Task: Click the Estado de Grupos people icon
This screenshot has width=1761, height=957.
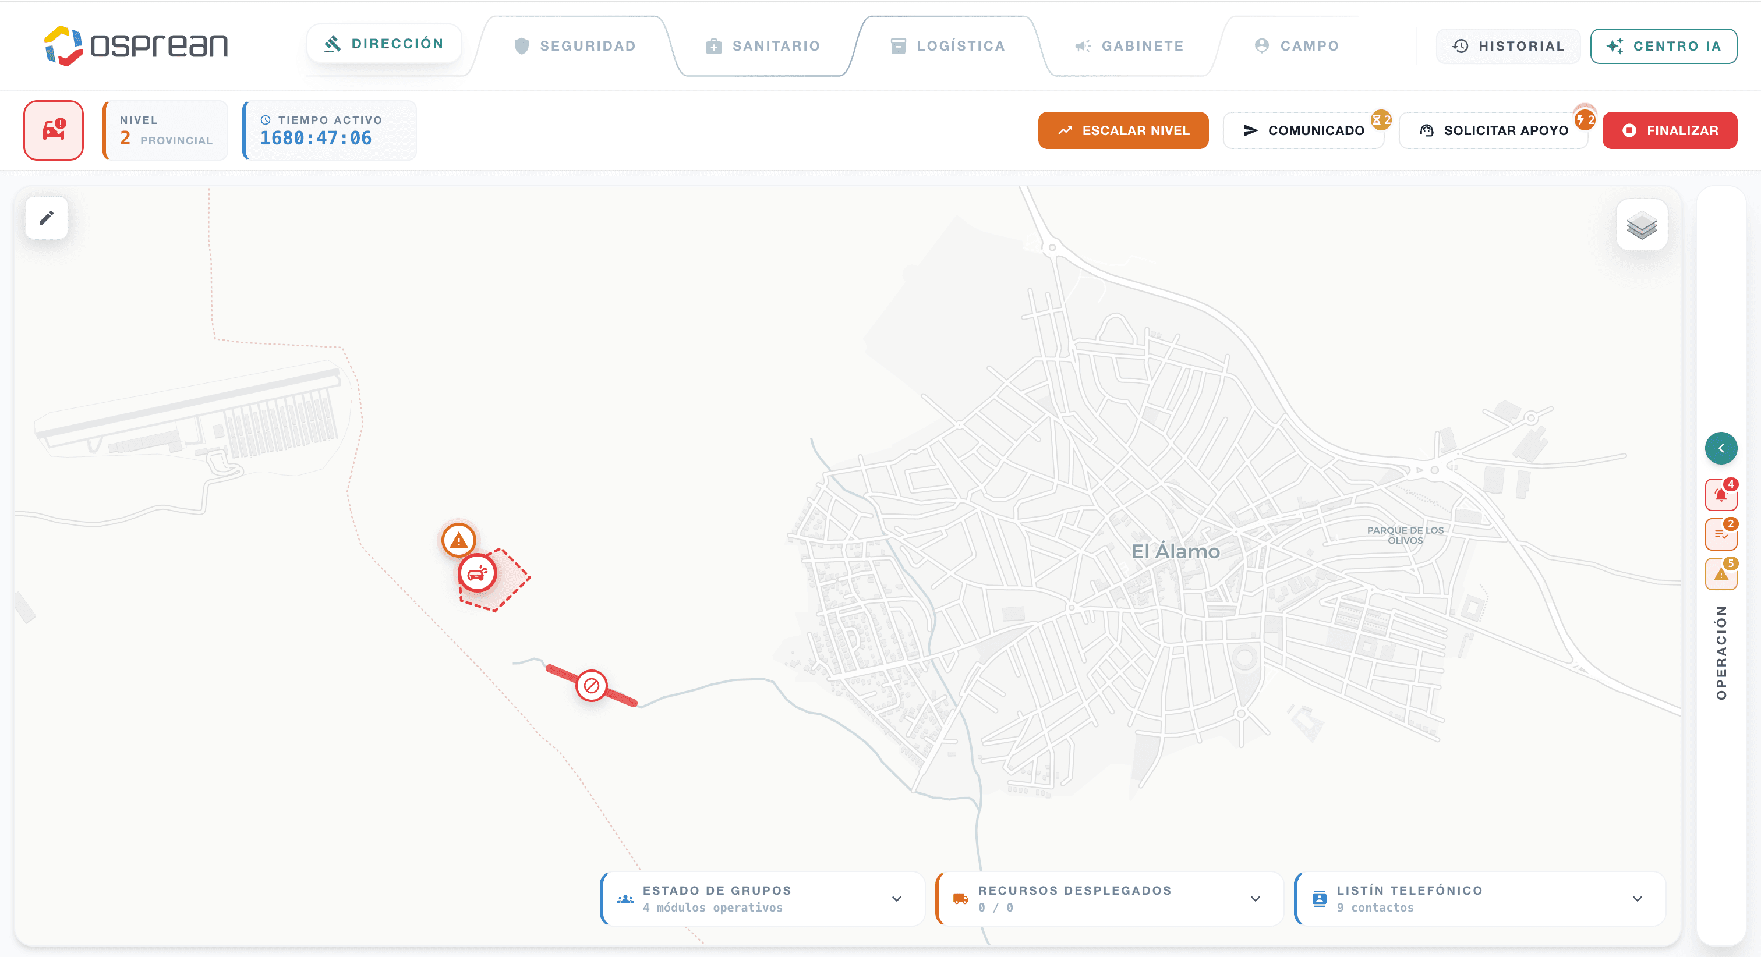Action: click(x=625, y=899)
